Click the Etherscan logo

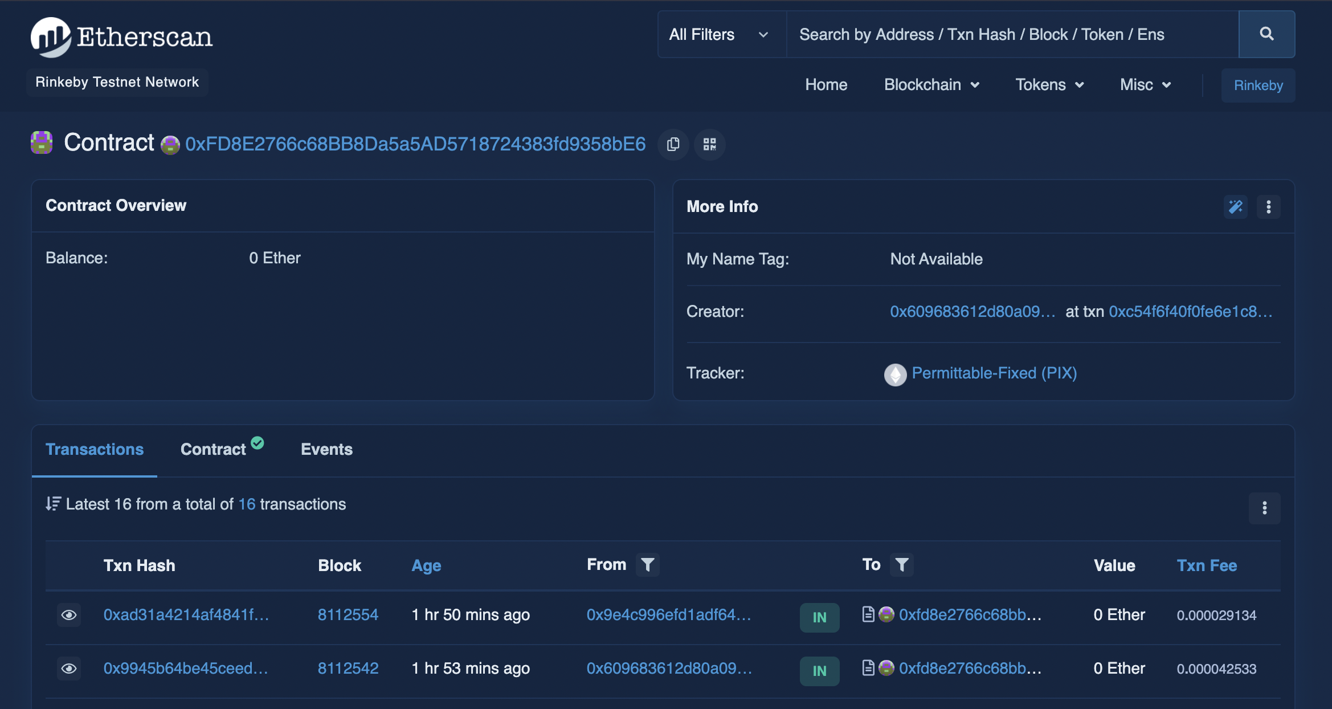121,37
